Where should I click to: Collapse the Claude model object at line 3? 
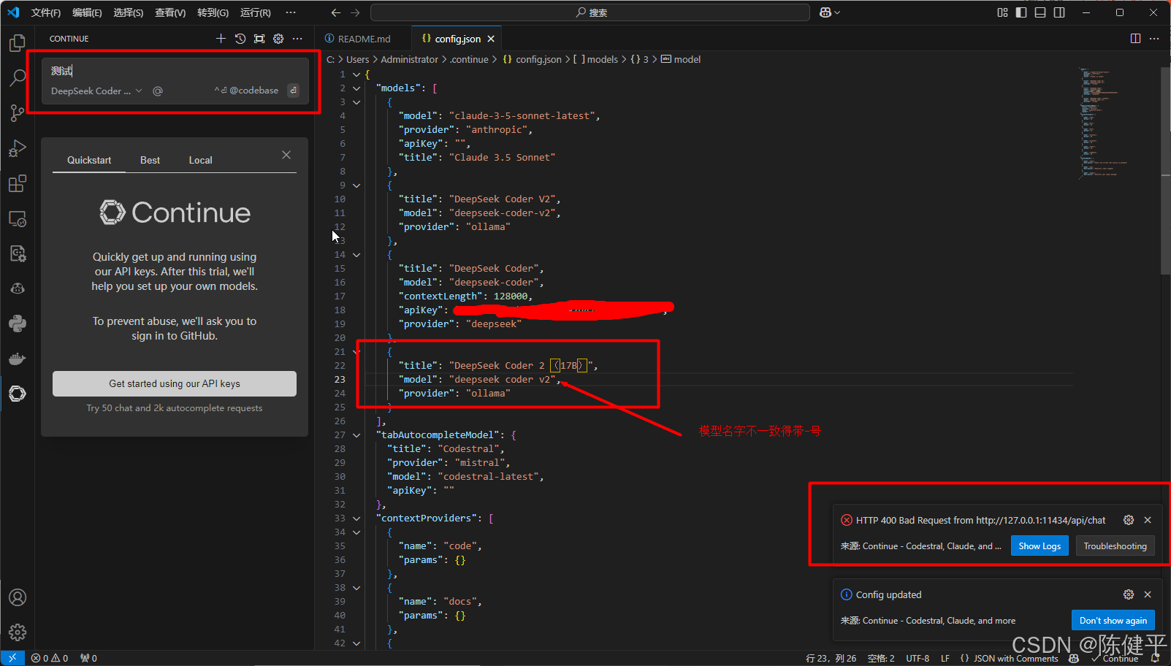click(356, 102)
